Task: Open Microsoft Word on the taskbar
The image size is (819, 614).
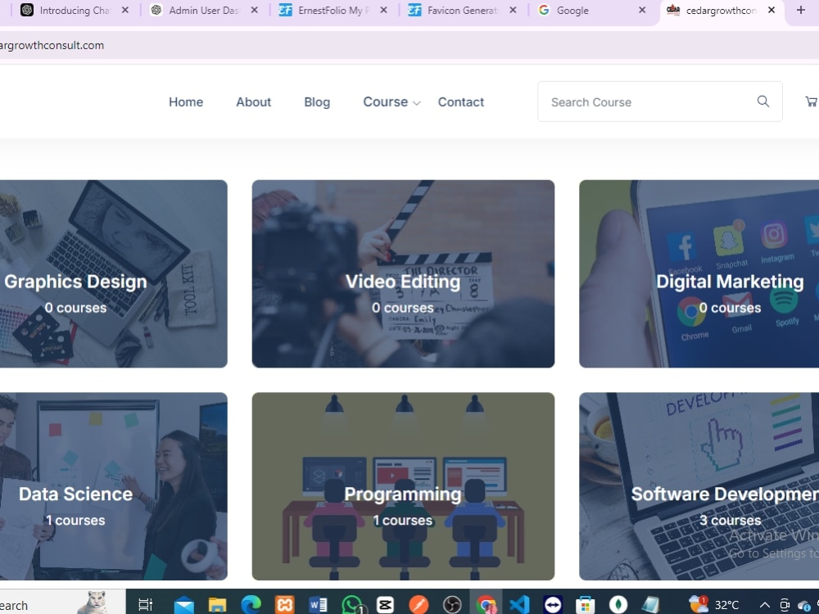Action: point(318,605)
